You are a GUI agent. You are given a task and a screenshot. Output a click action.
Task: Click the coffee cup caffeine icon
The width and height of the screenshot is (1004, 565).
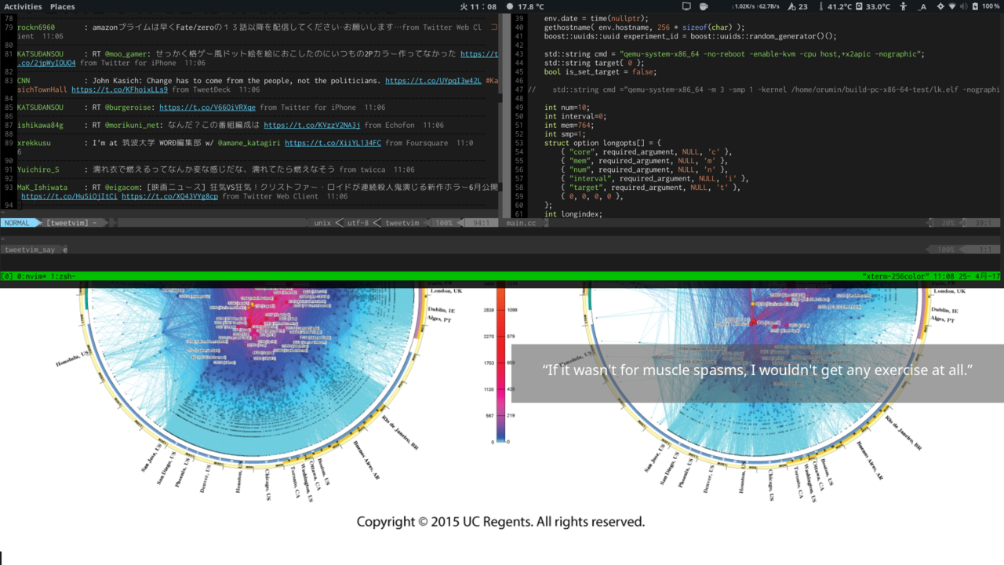point(704,6)
